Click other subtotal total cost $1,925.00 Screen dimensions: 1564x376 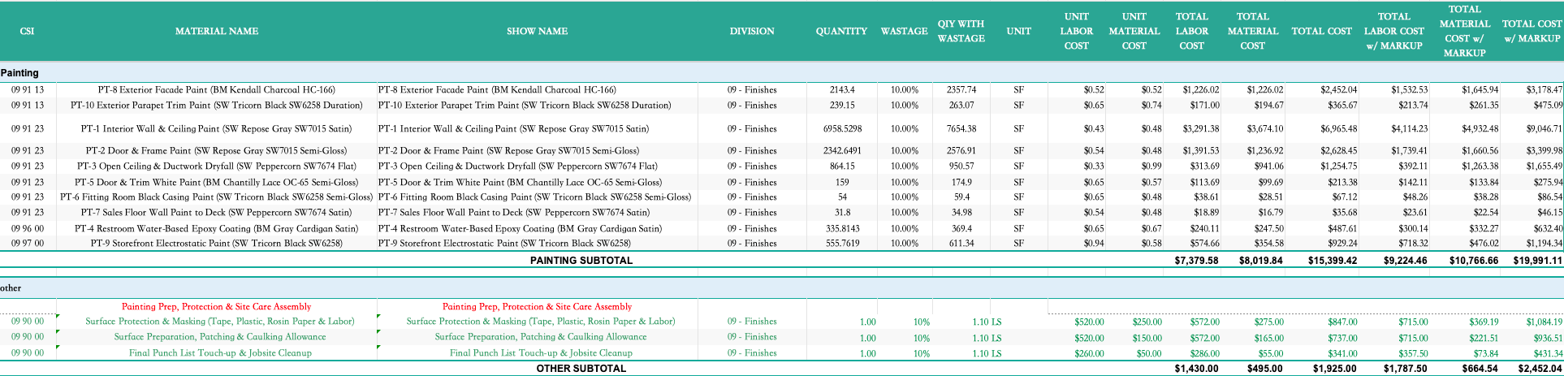1335,369
